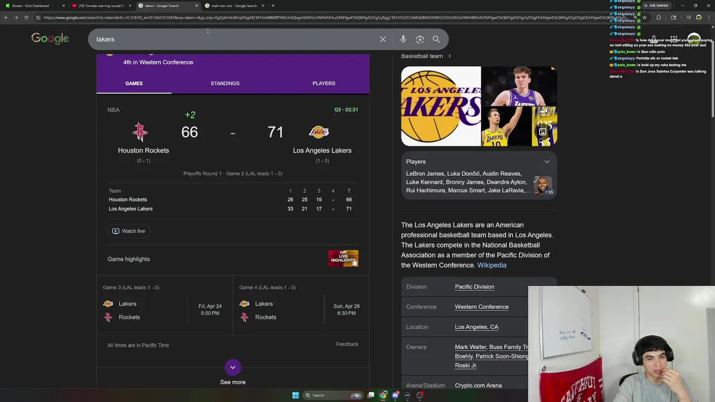Open the Los Angeles, CA link
This screenshot has height=402, width=715.
tap(476, 327)
